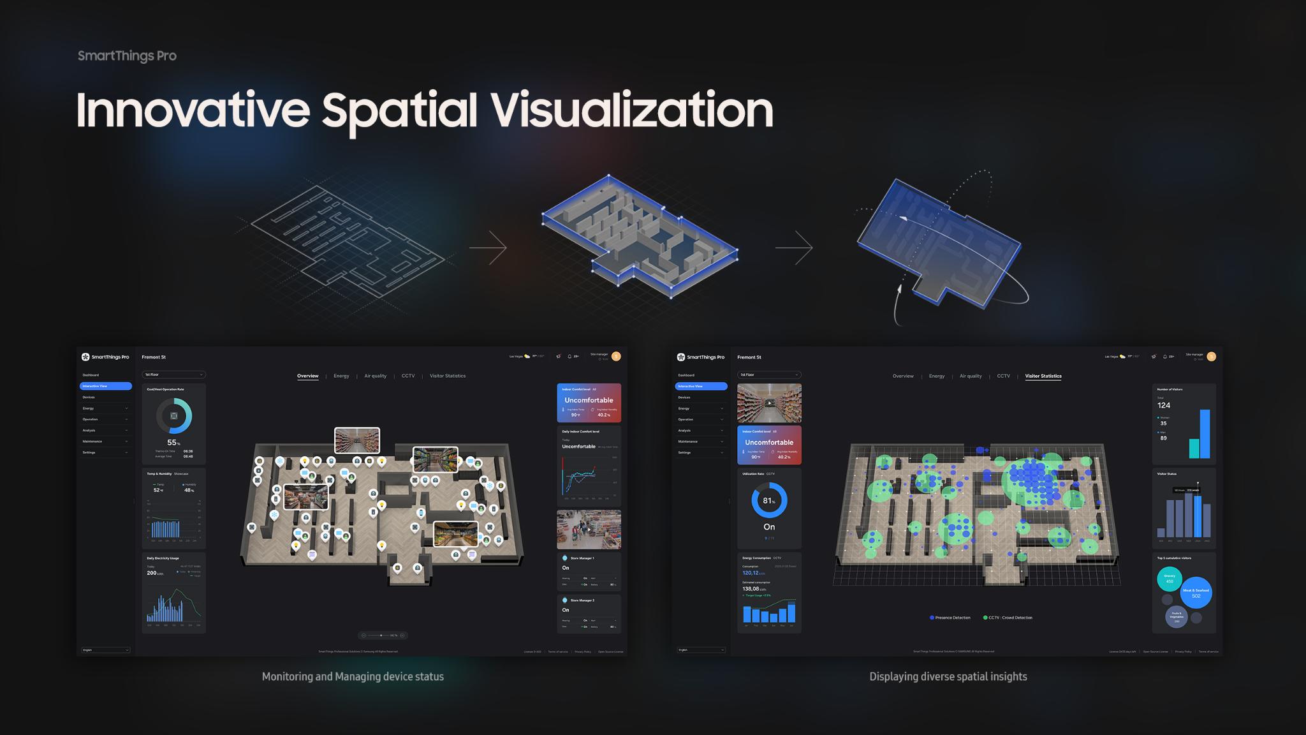Click the zoom-in plus icon below the floor plan
Viewport: 1306px width, 735px height.
402,635
